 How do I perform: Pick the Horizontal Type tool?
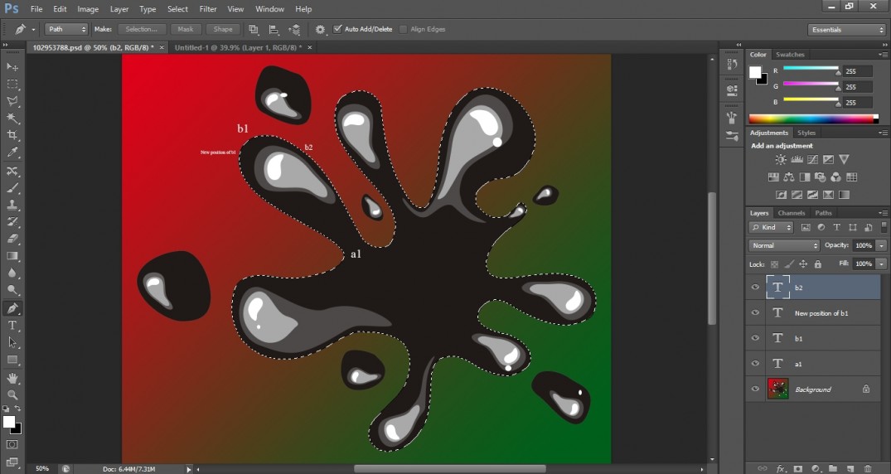coord(12,326)
